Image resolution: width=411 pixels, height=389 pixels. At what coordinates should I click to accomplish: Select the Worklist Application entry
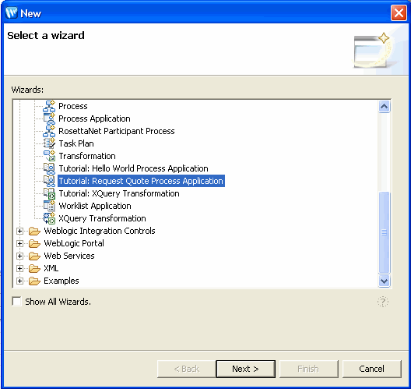[x=95, y=206]
